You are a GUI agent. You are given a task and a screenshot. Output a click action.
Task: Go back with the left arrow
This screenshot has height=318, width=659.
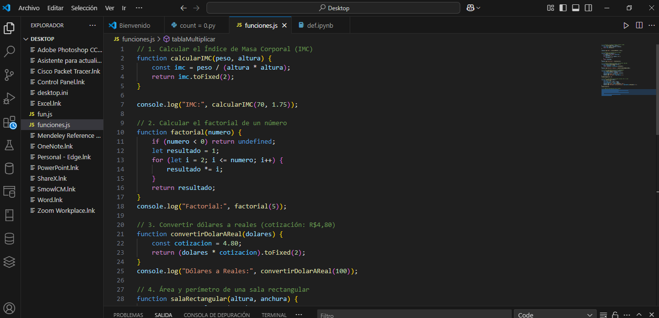tap(184, 8)
